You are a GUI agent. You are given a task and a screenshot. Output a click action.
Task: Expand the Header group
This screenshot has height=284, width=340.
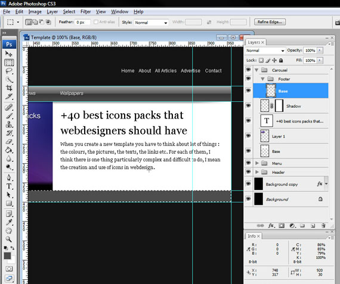257,172
